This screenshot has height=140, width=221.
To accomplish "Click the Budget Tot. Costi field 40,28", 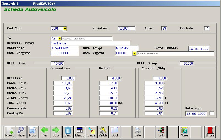I will tap(109, 103).
